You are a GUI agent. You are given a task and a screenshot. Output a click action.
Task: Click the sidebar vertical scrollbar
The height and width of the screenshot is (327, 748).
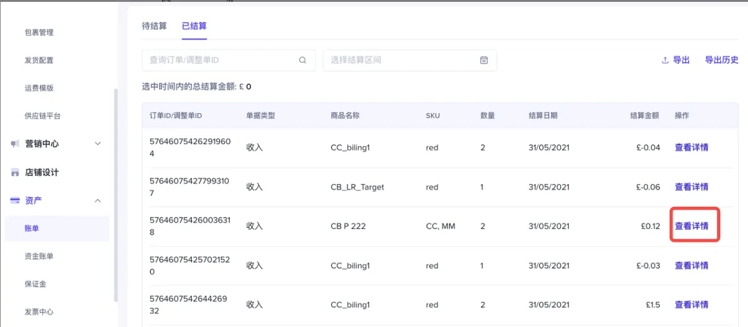pos(115,195)
